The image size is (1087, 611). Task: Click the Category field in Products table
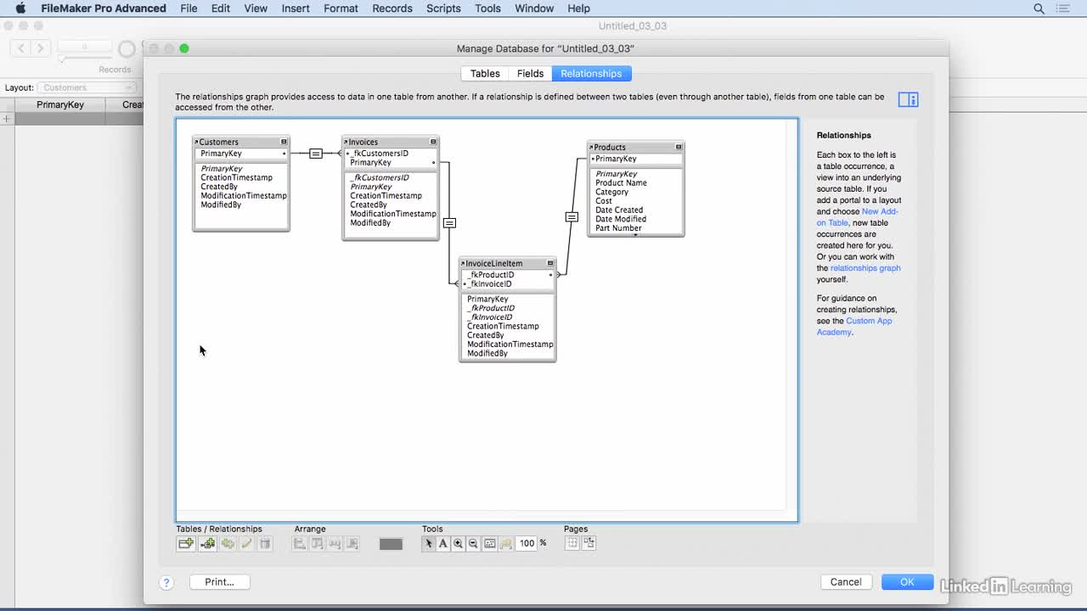[x=611, y=193]
